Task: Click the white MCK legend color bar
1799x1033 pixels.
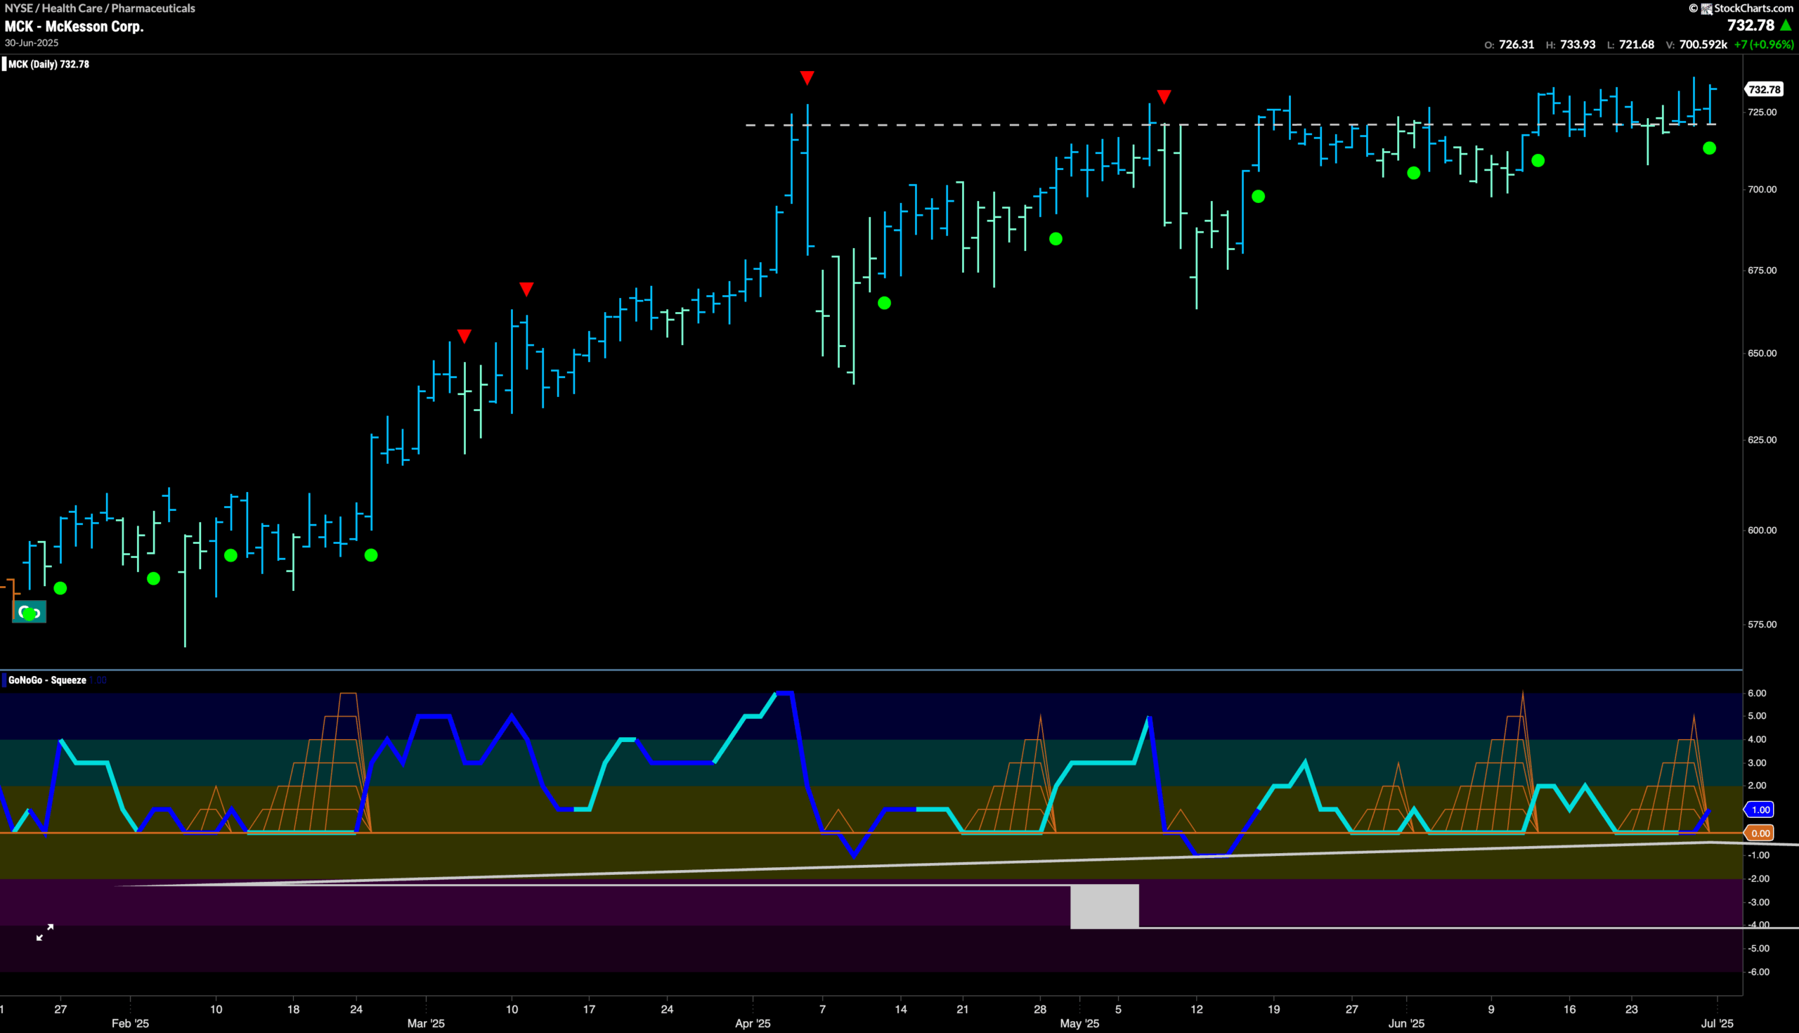Action: [4, 64]
